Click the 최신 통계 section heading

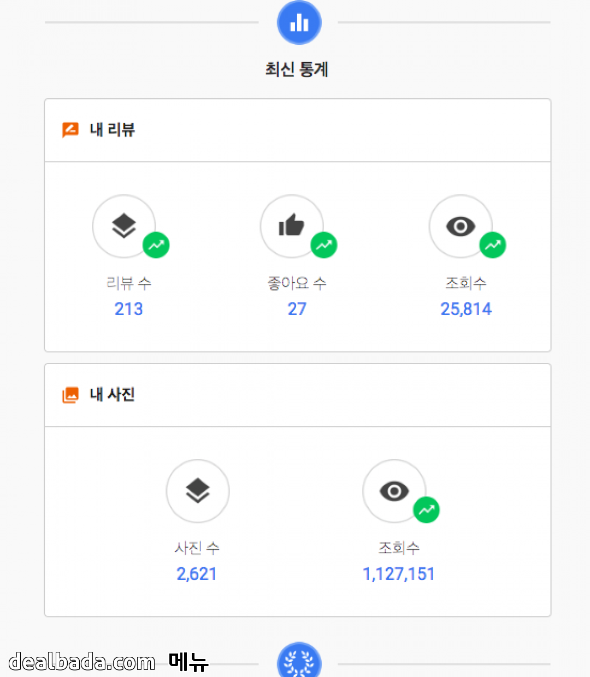pyautogui.click(x=297, y=69)
